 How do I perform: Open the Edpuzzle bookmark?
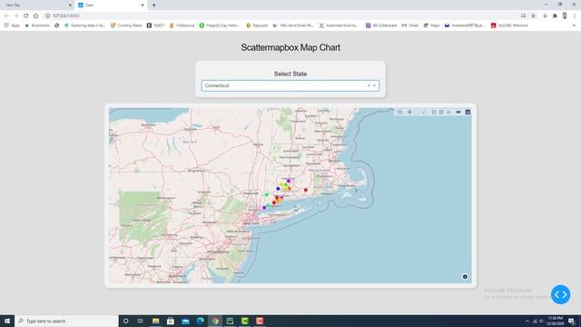pyautogui.click(x=257, y=25)
